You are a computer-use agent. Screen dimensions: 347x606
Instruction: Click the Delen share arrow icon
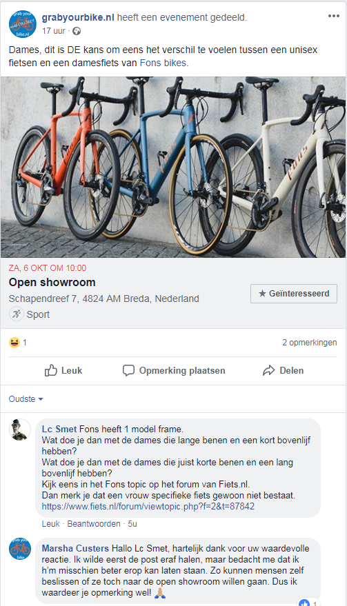pyautogui.click(x=268, y=371)
